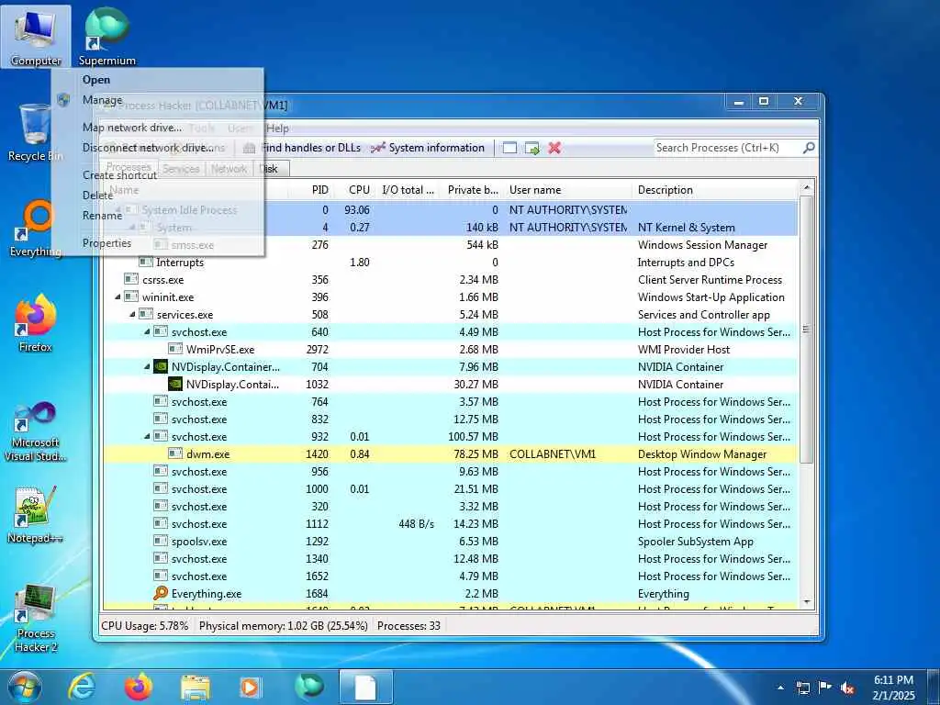
Task: Click the find window and thread icon
Action: tap(532, 148)
